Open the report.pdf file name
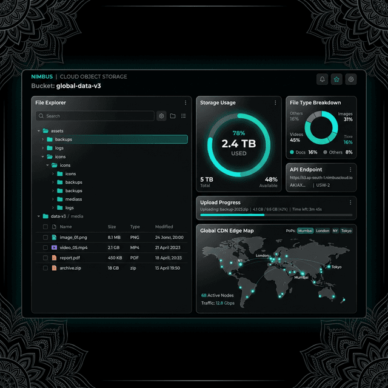Viewport: 388px width, 388px height. (x=70, y=258)
